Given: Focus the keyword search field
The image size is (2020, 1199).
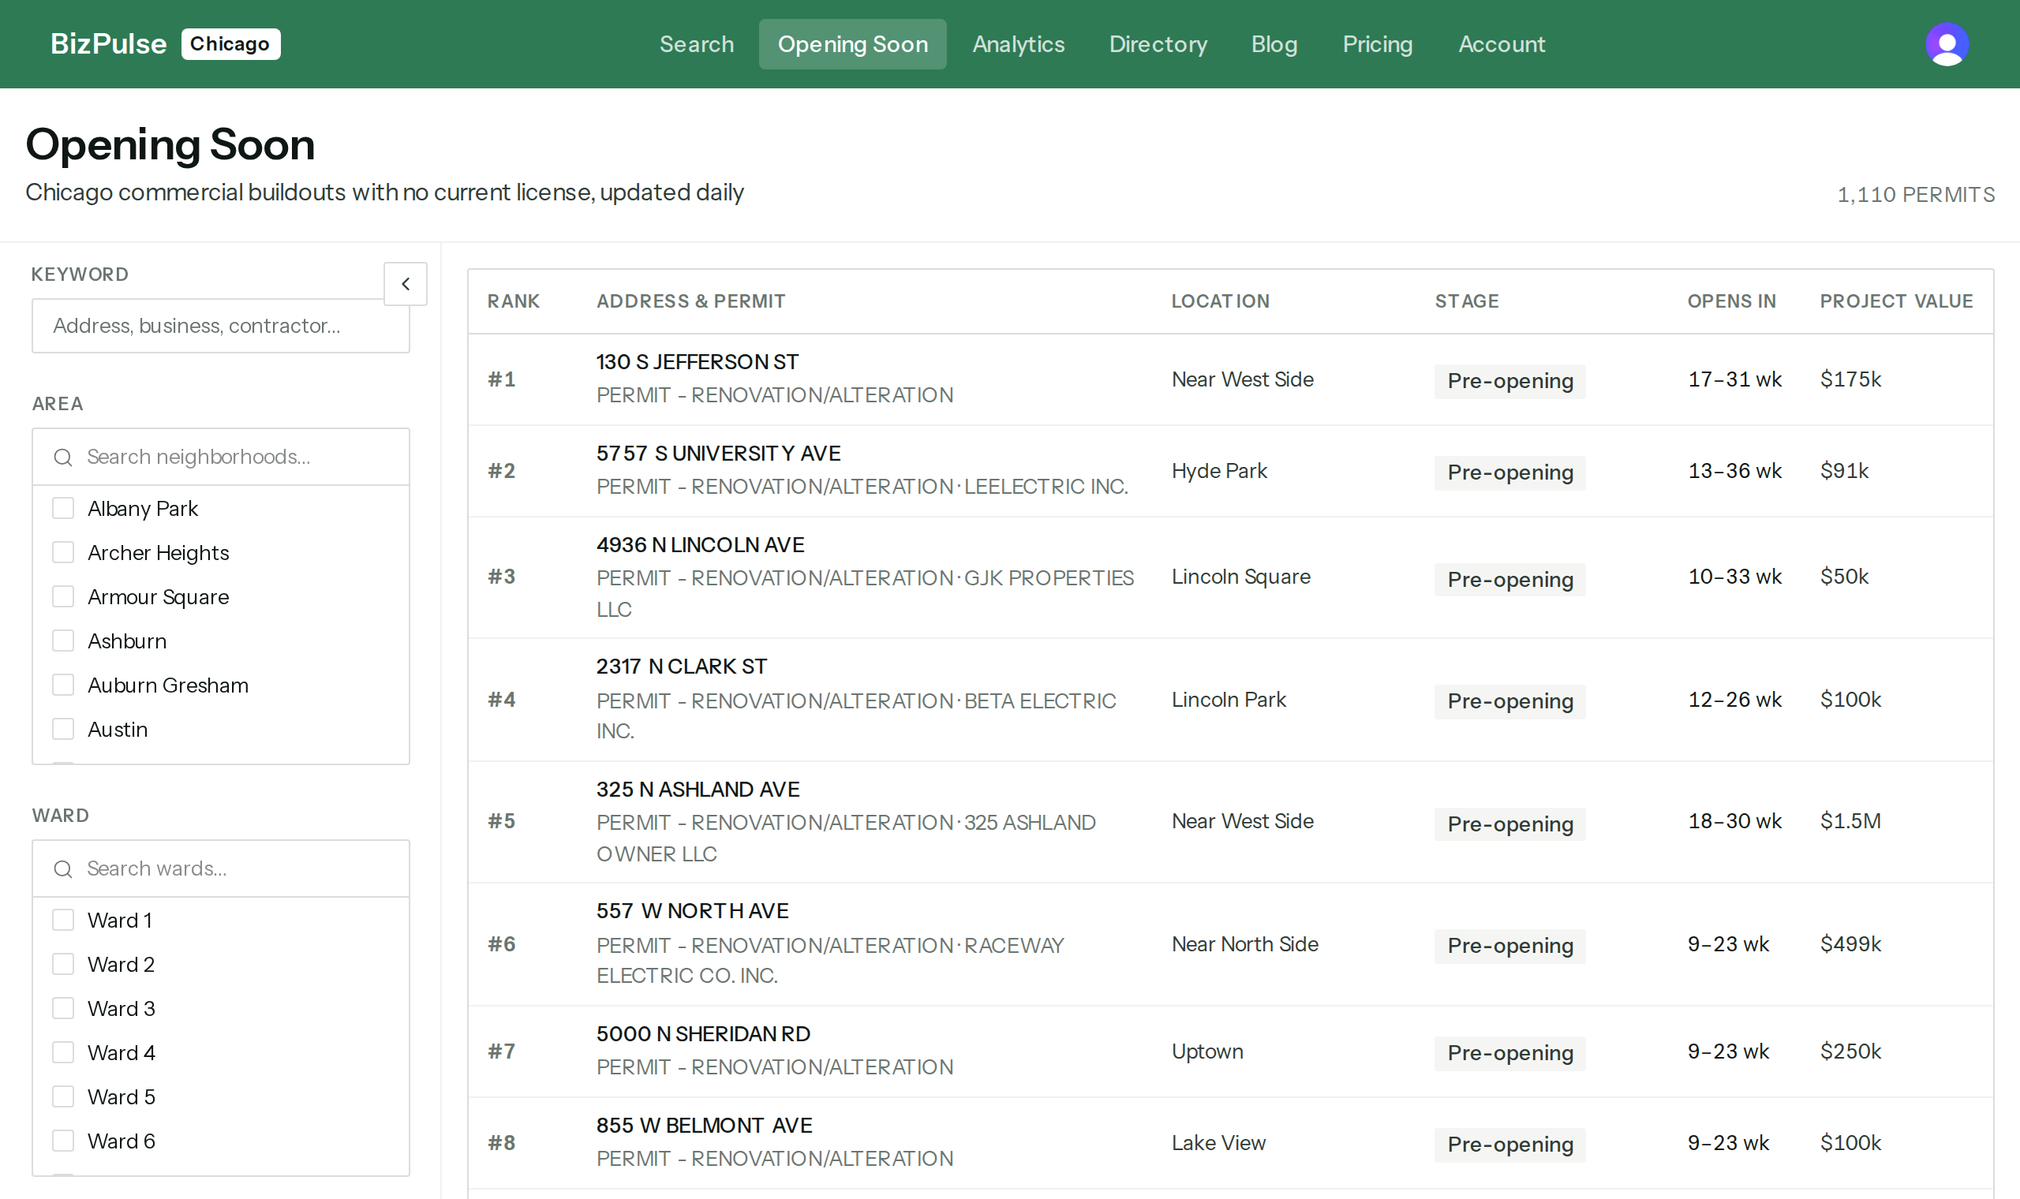Looking at the screenshot, I should pos(221,326).
